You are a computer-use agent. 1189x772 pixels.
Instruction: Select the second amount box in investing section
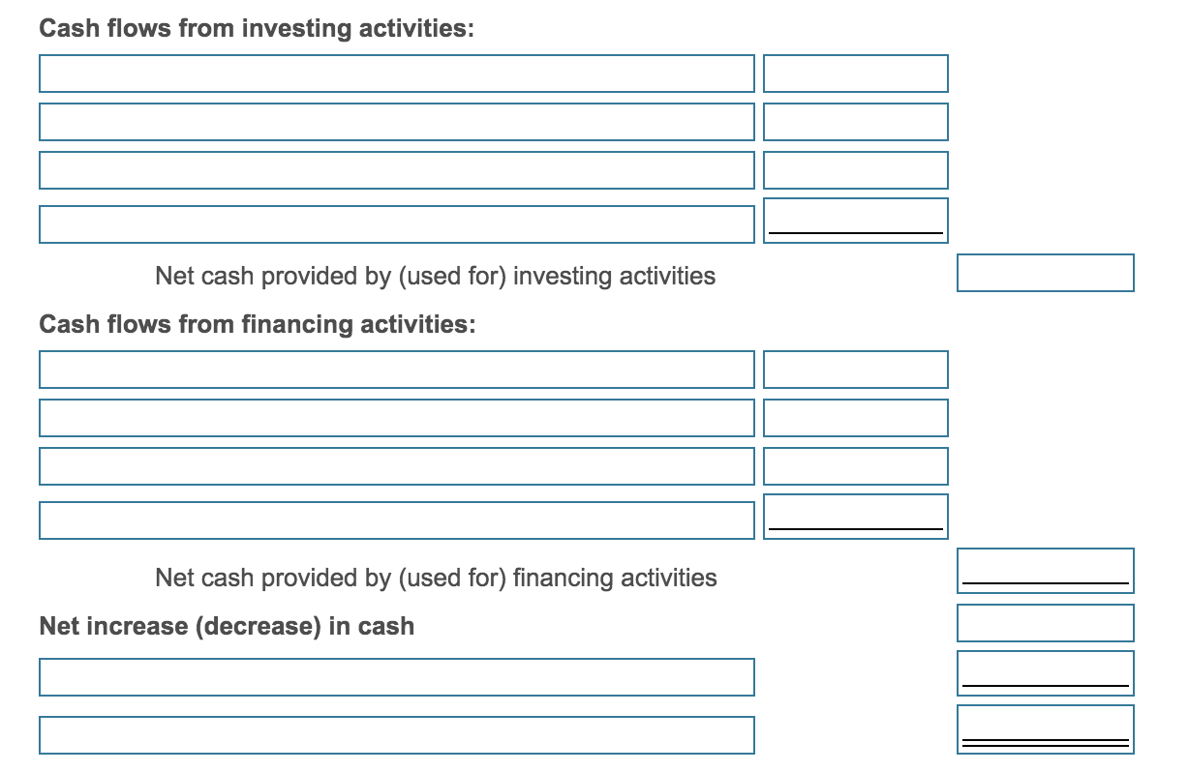point(856,122)
